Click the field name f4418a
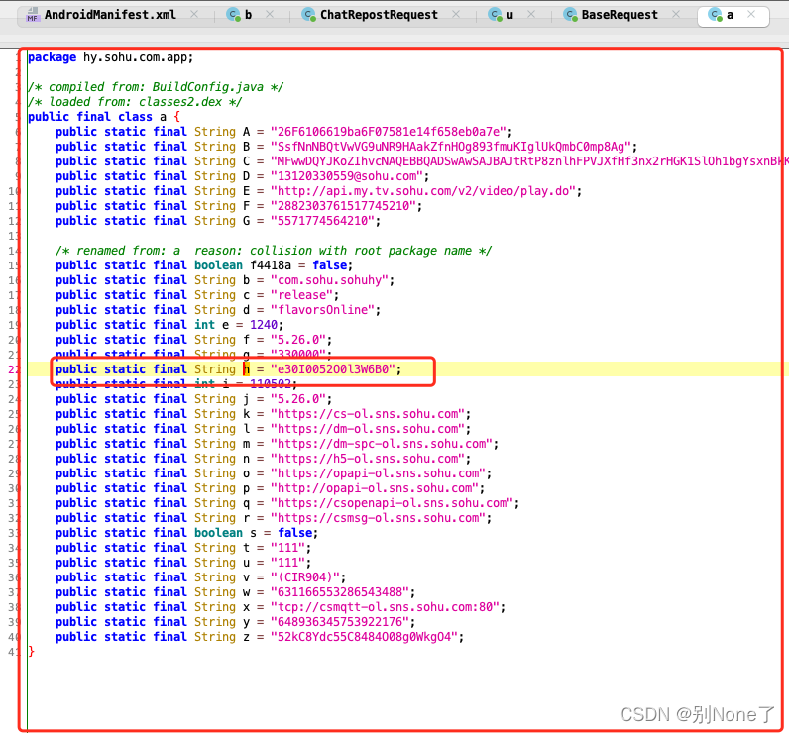Screen dimensions: 789x733 pyautogui.click(x=271, y=265)
